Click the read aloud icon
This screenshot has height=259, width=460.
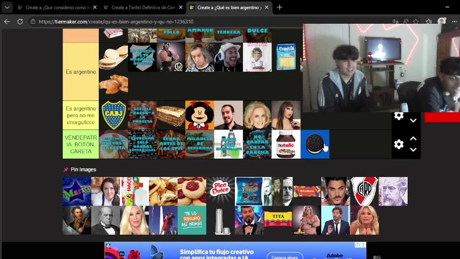click(x=406, y=22)
